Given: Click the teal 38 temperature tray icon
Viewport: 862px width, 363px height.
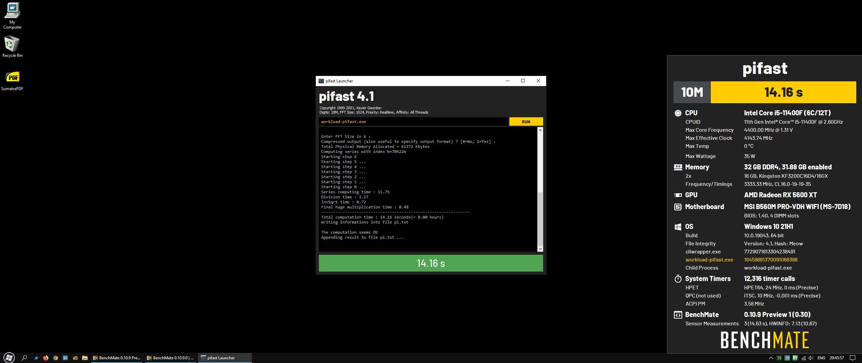Looking at the screenshot, I should coord(787,358).
